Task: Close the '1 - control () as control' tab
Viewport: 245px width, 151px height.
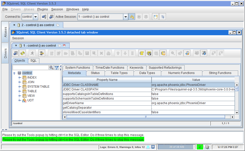Action: pos(16,46)
